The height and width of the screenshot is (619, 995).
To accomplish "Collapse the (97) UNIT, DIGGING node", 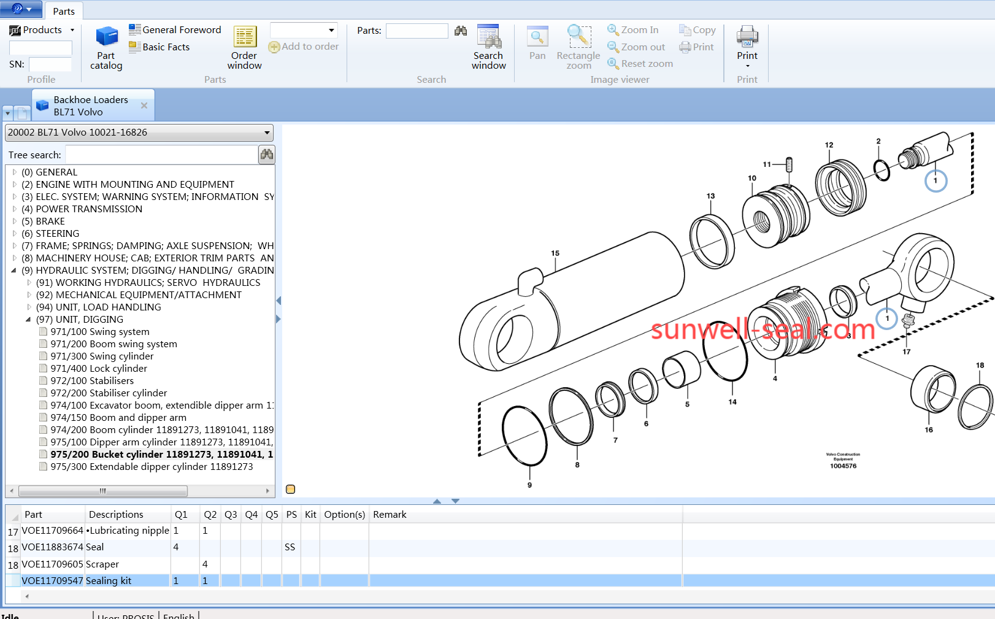I will (28, 320).
